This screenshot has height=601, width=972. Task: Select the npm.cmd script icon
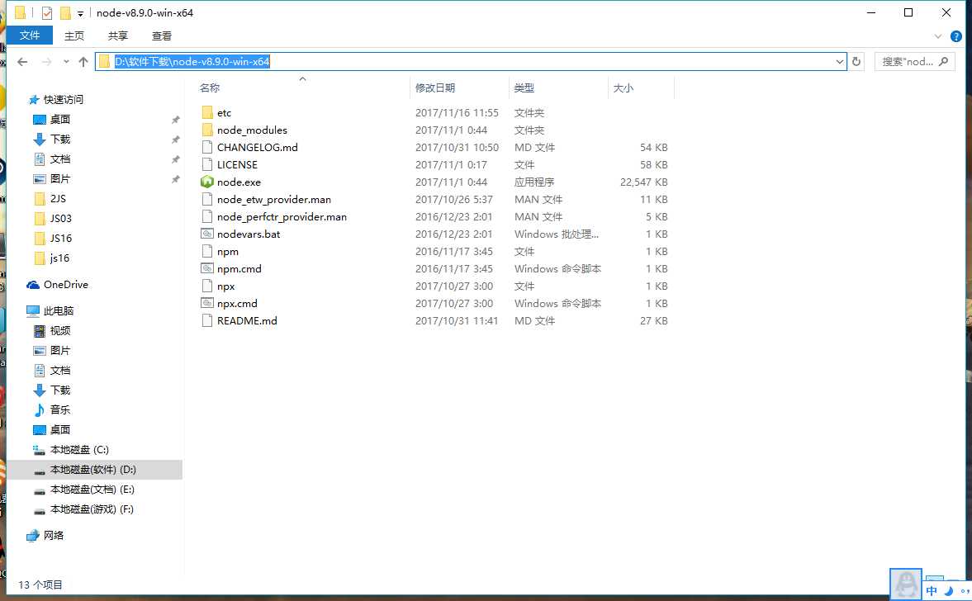207,269
